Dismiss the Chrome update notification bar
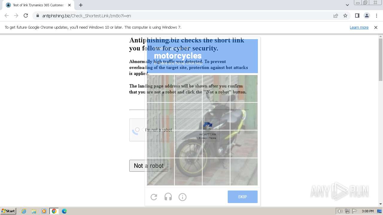Viewport: 383px width, 215px height. coord(376,27)
